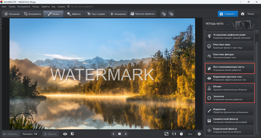This screenshot has height=138, width=261.
Task: Open the Градиентный фильтр tool
Action: pyautogui.click(x=229, y=121)
